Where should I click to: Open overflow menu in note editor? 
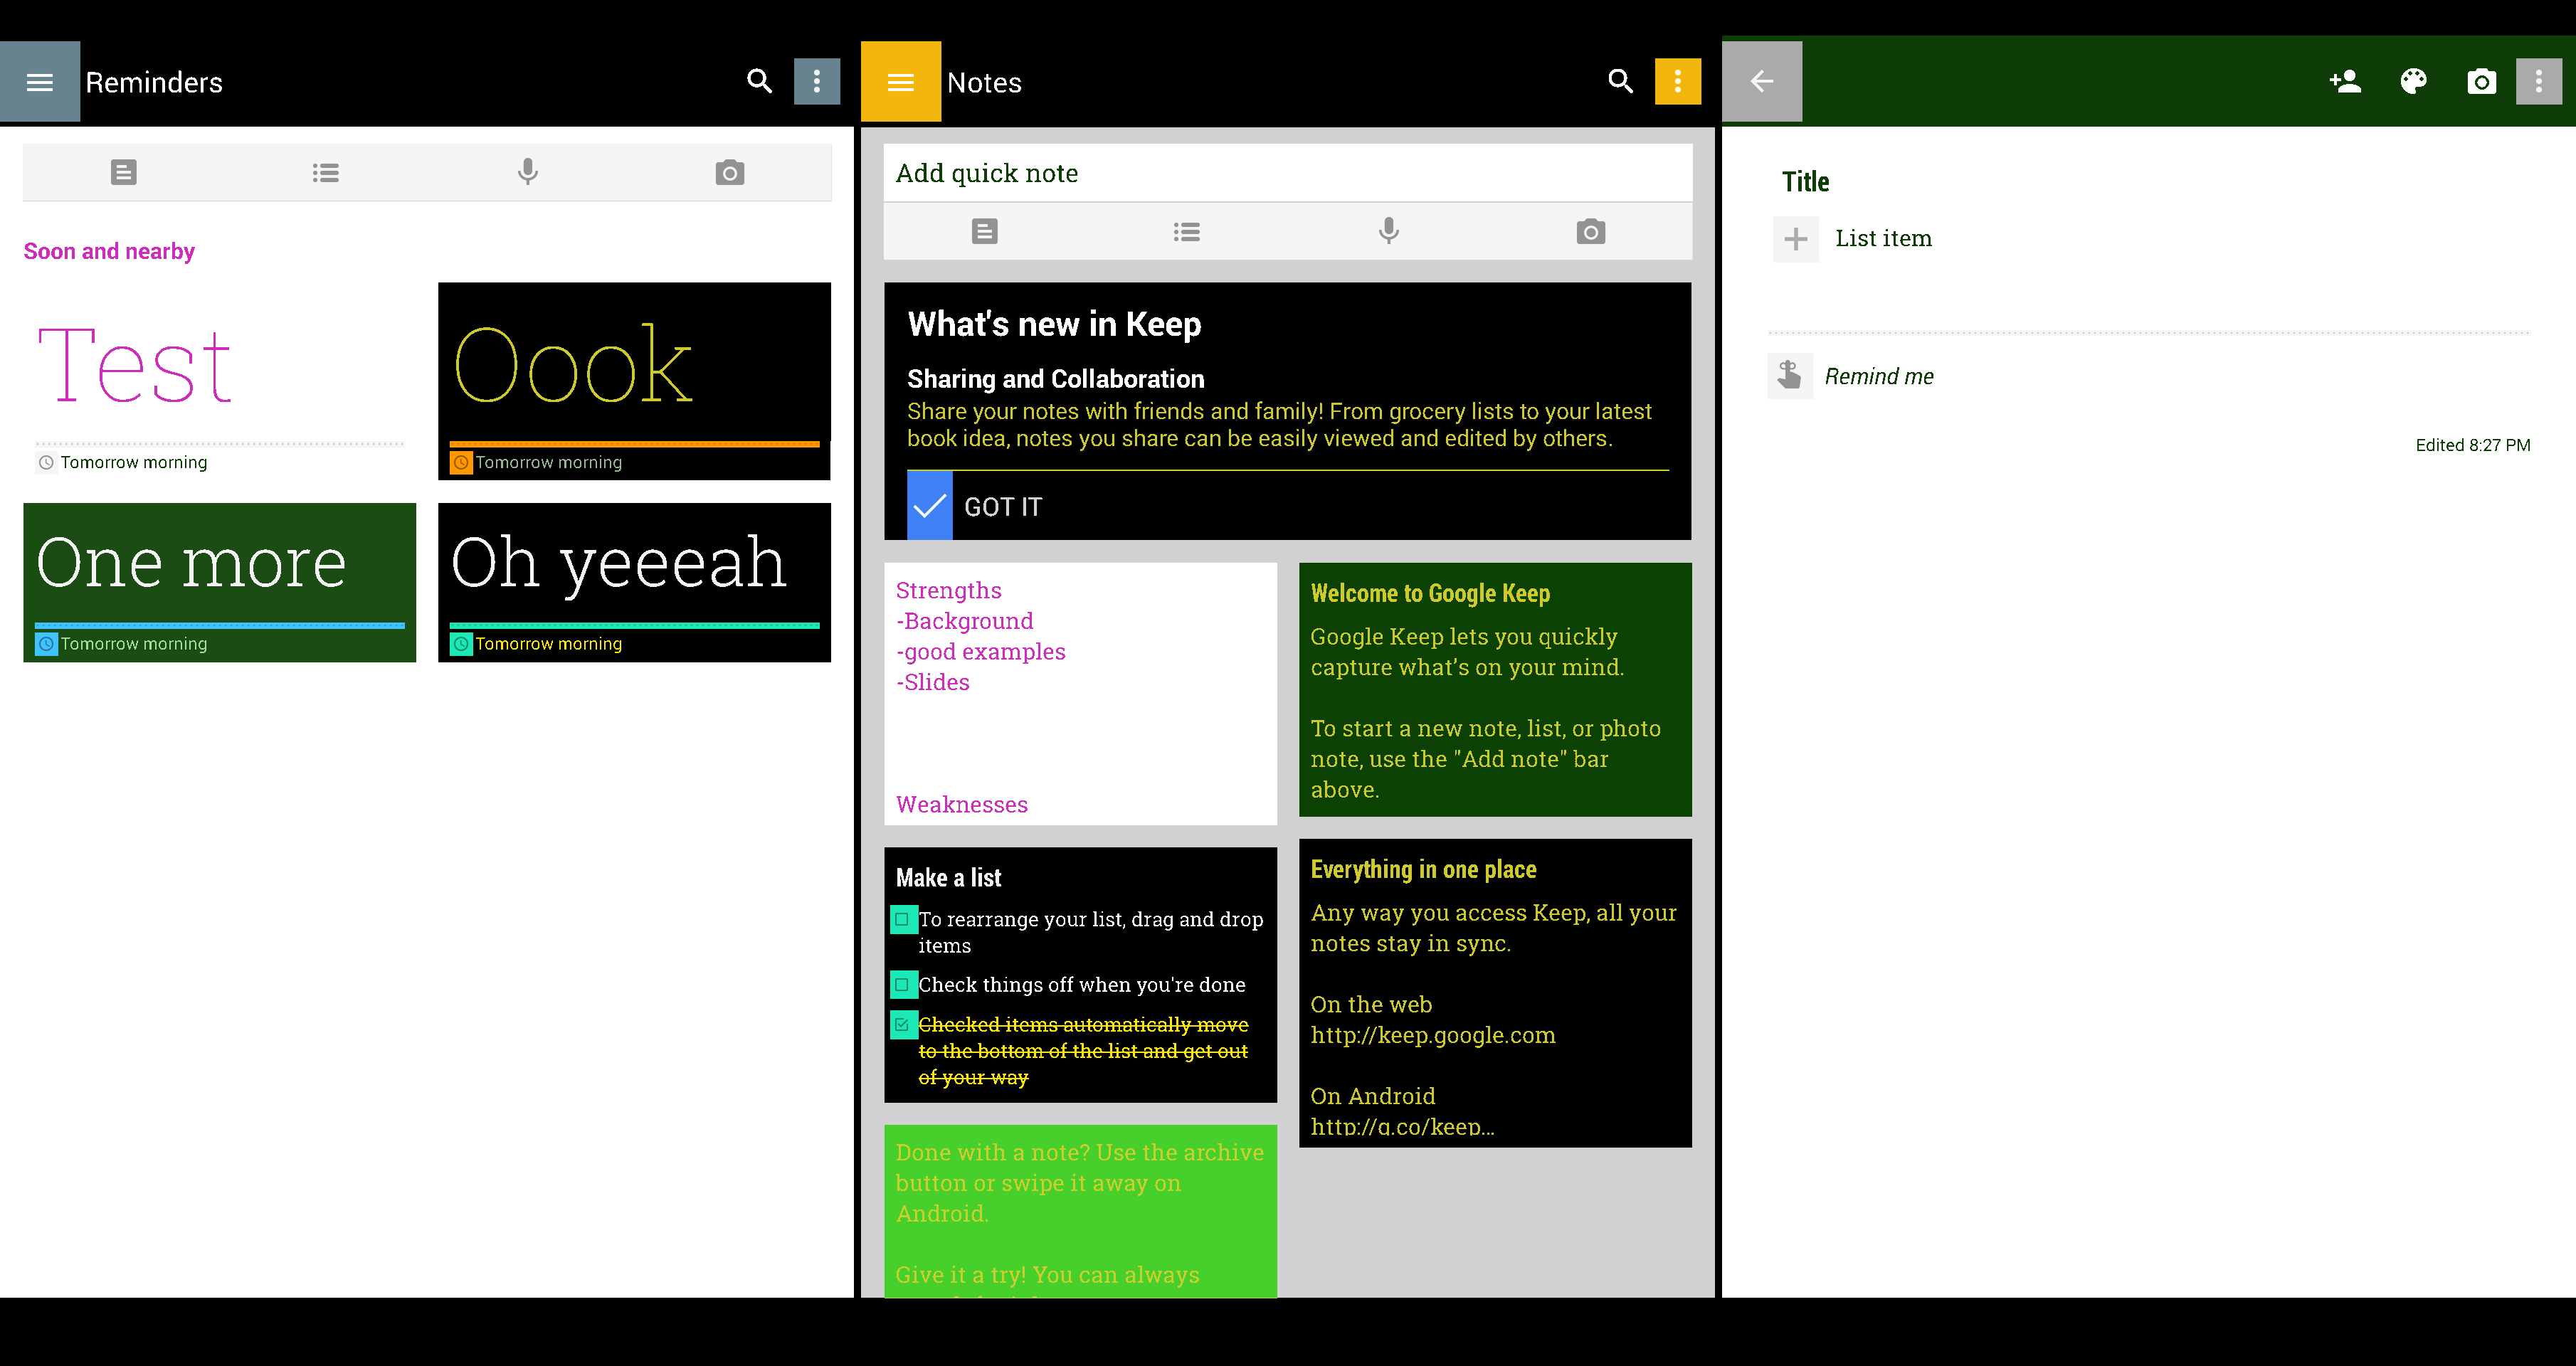(2539, 82)
